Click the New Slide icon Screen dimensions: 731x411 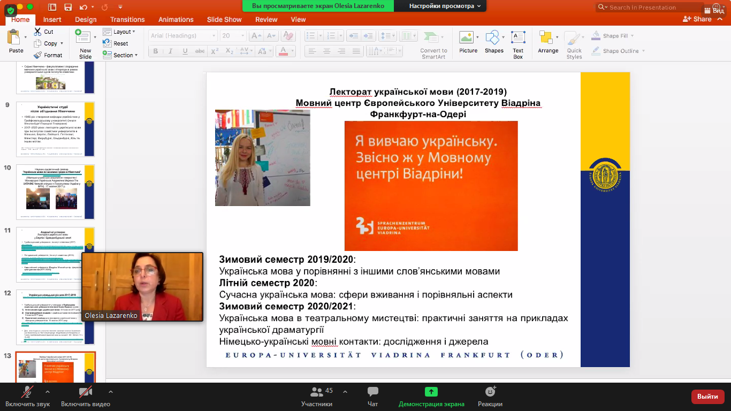coord(83,37)
